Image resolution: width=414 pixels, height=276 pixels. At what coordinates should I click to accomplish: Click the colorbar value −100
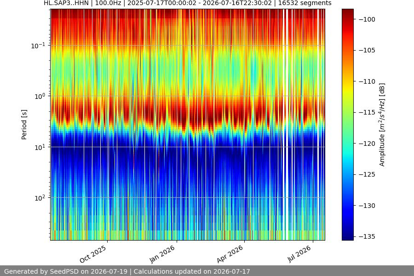click(367, 19)
